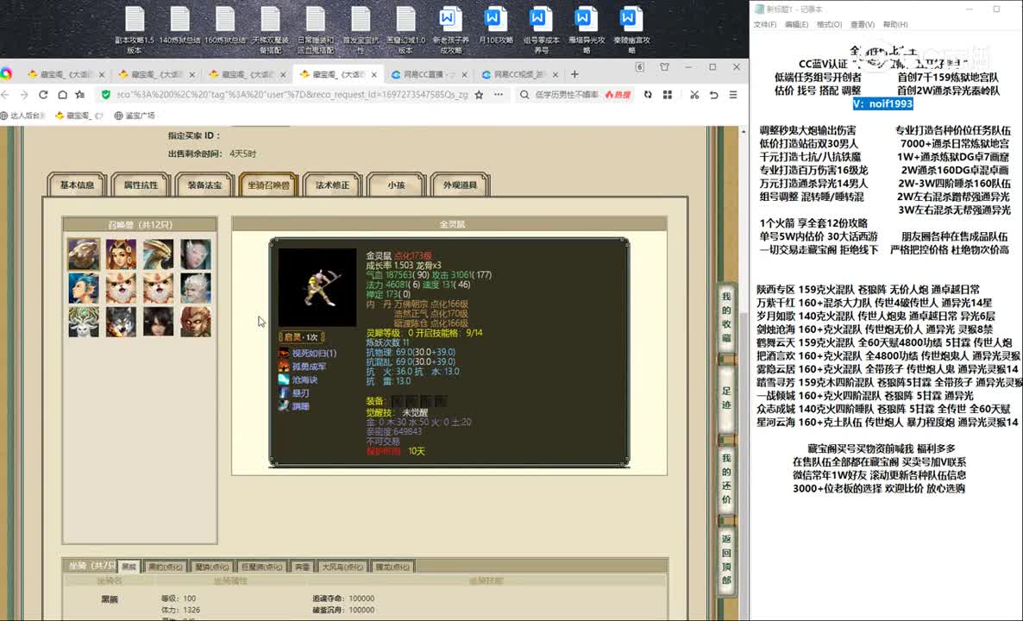The height and width of the screenshot is (621, 1023).
Task: Select the long-haired lady summon portrait
Action: click(x=122, y=254)
